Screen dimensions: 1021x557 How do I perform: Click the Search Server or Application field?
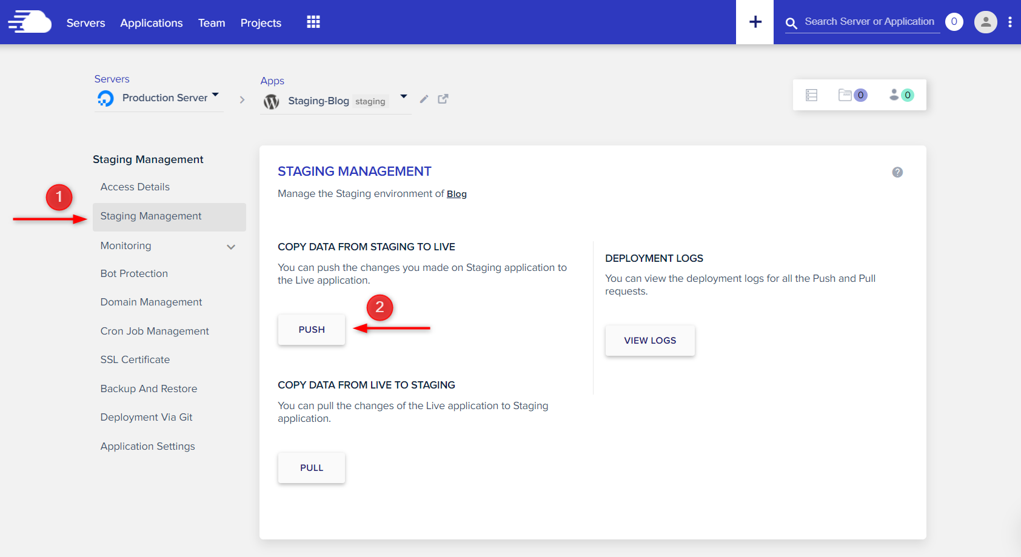point(869,22)
